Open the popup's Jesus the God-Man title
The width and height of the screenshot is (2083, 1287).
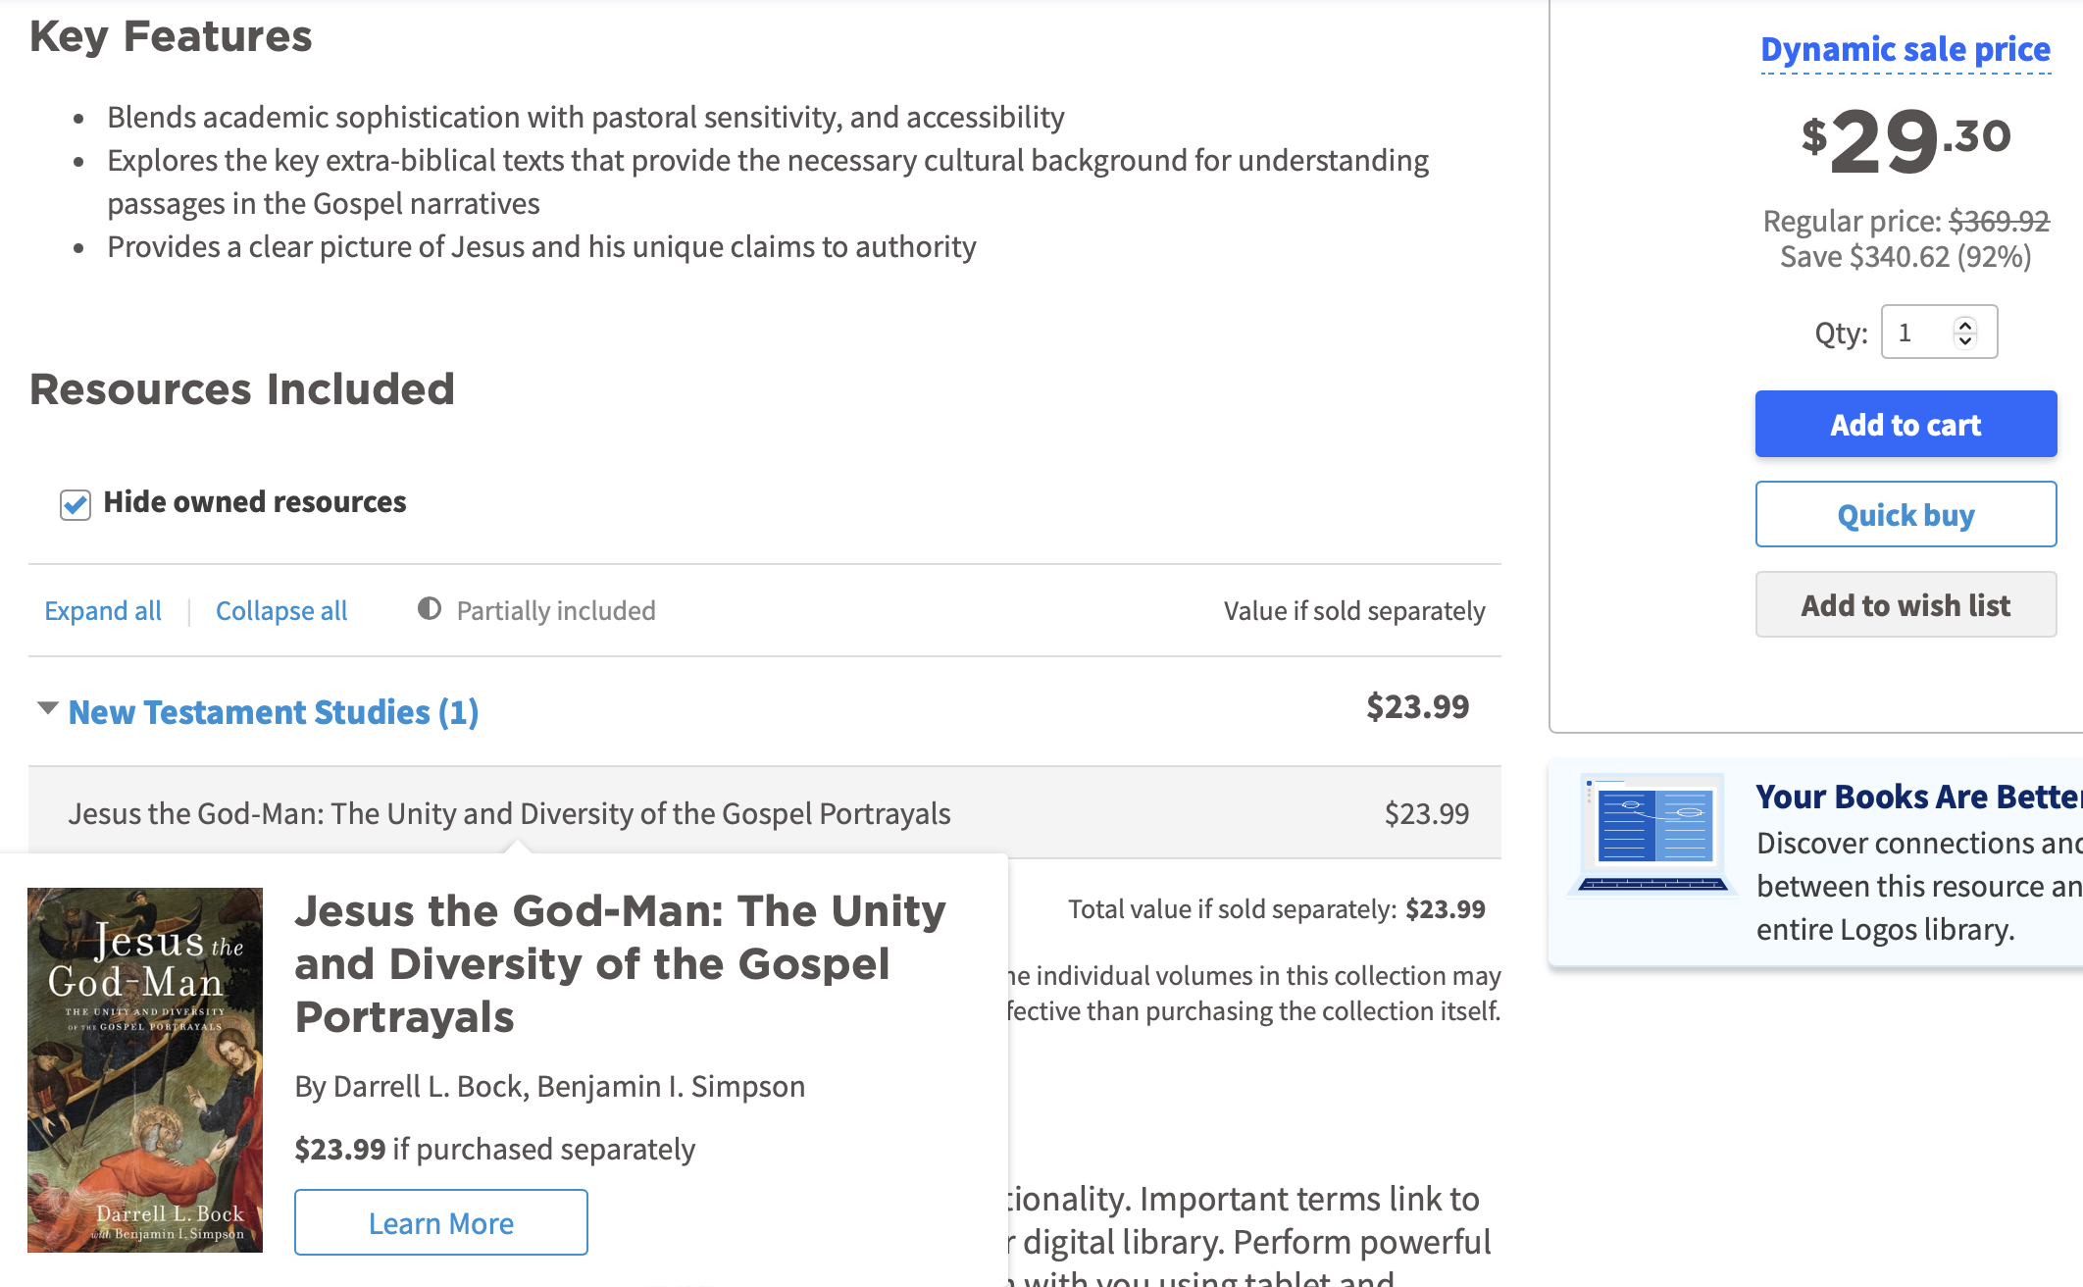pyautogui.click(x=620, y=963)
